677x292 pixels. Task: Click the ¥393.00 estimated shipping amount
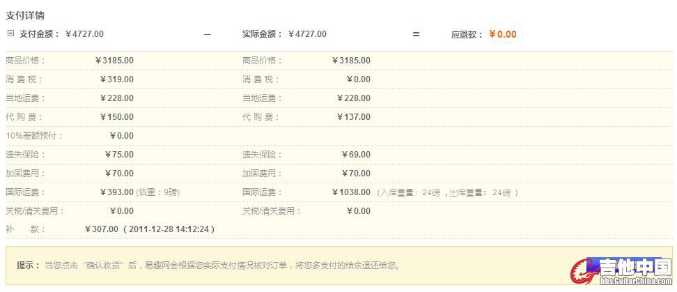pos(117,192)
